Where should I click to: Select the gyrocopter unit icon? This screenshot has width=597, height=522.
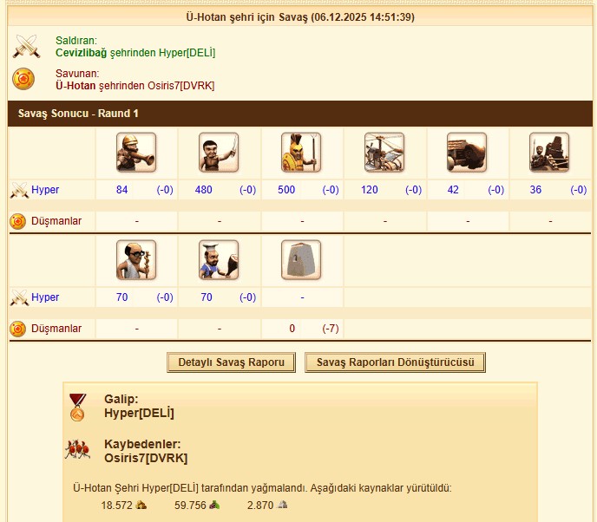tap(384, 153)
